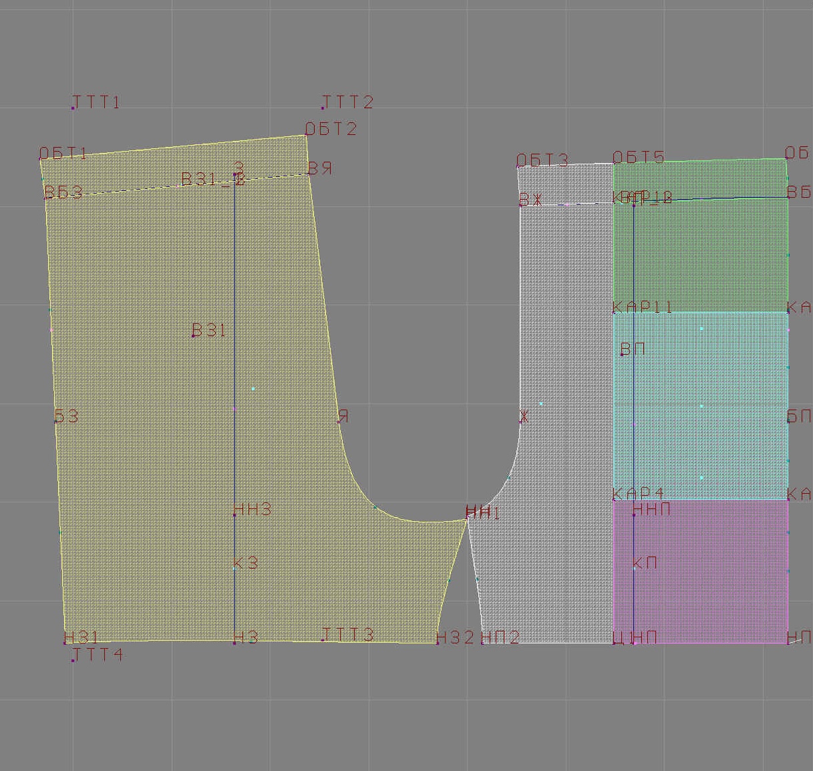Screen dimensions: 813x771
Task: Select the ОБТ3 point on white panel
Action: [x=518, y=166]
